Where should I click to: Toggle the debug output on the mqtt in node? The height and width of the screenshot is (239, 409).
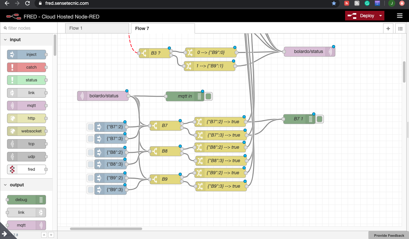208,96
